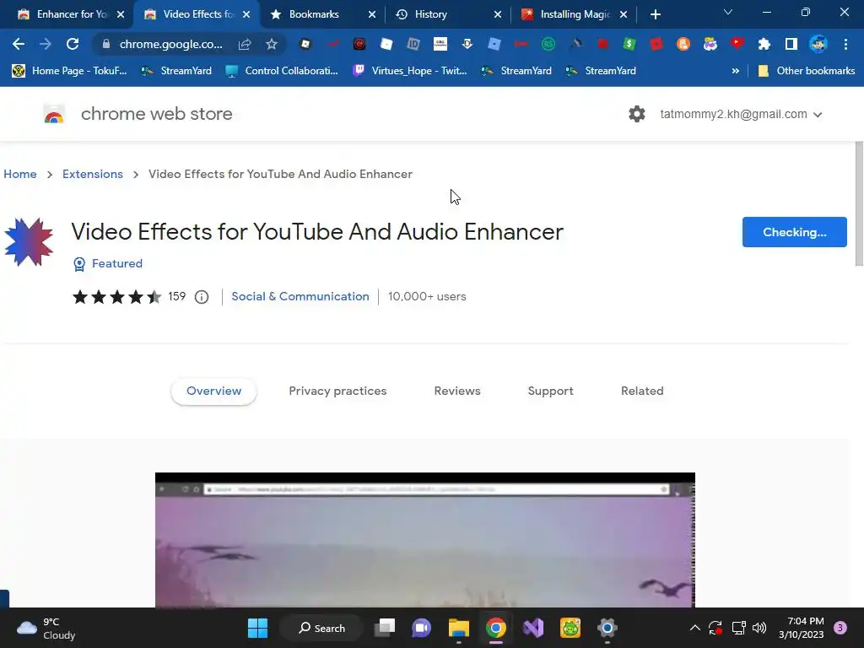Click the blue Checking... button

(x=794, y=232)
